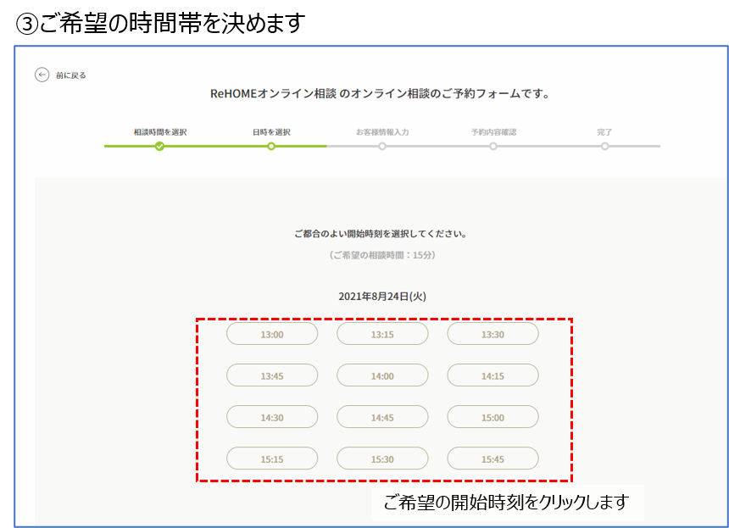Click the checked 相談時間を選択 step marker
This screenshot has height=528, width=729.
click(x=159, y=146)
